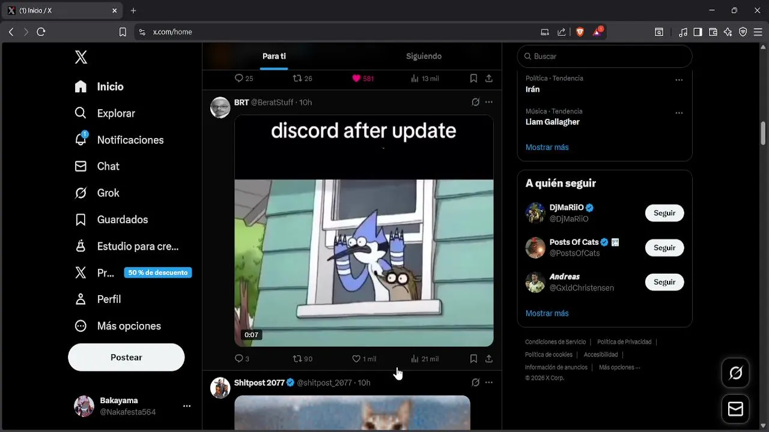Click the Postear button
This screenshot has width=769, height=432.
tap(126, 357)
